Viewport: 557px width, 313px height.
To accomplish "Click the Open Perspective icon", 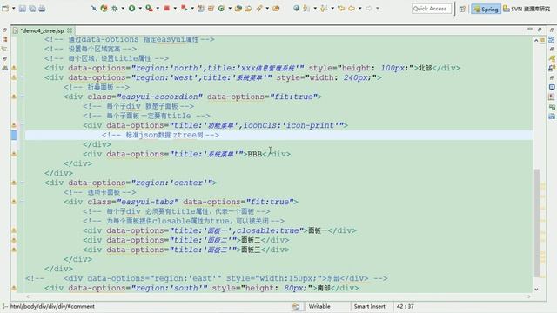I will [x=462, y=9].
